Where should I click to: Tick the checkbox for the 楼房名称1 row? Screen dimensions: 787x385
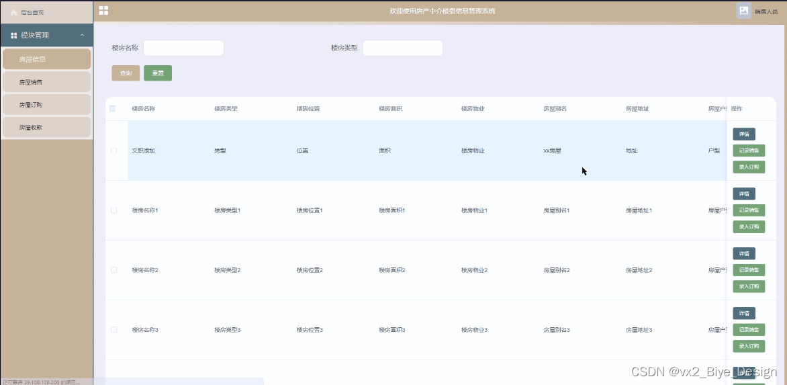[113, 210]
